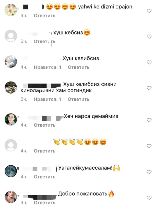
Task: Open moon avatar profile picture
Action: coord(11,171)
